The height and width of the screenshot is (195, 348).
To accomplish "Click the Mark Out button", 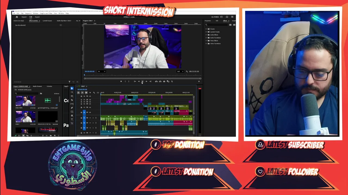I will coord(129,81).
